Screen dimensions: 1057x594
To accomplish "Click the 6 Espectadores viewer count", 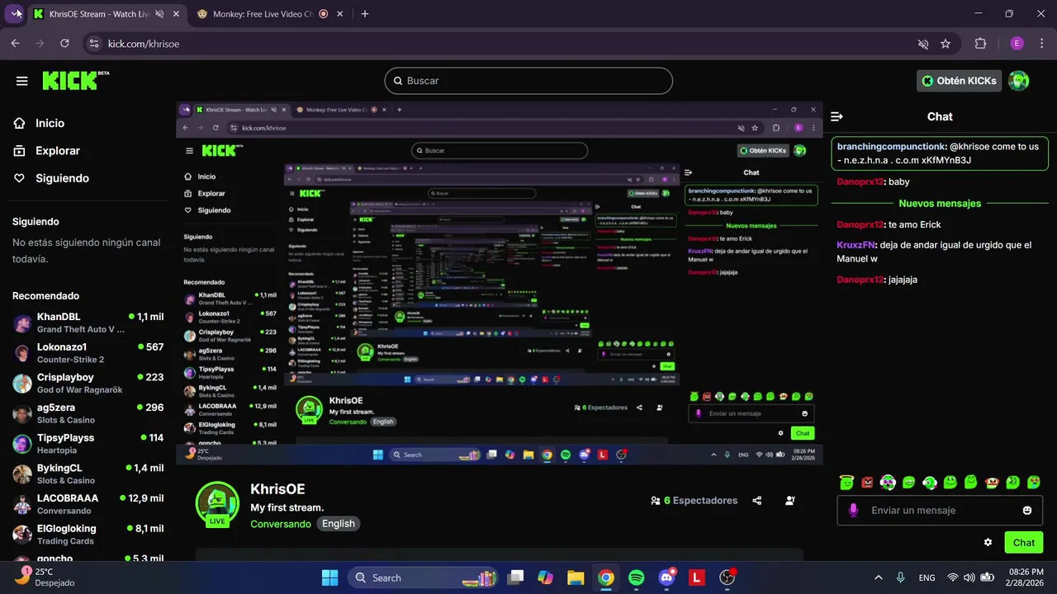I will click(694, 500).
